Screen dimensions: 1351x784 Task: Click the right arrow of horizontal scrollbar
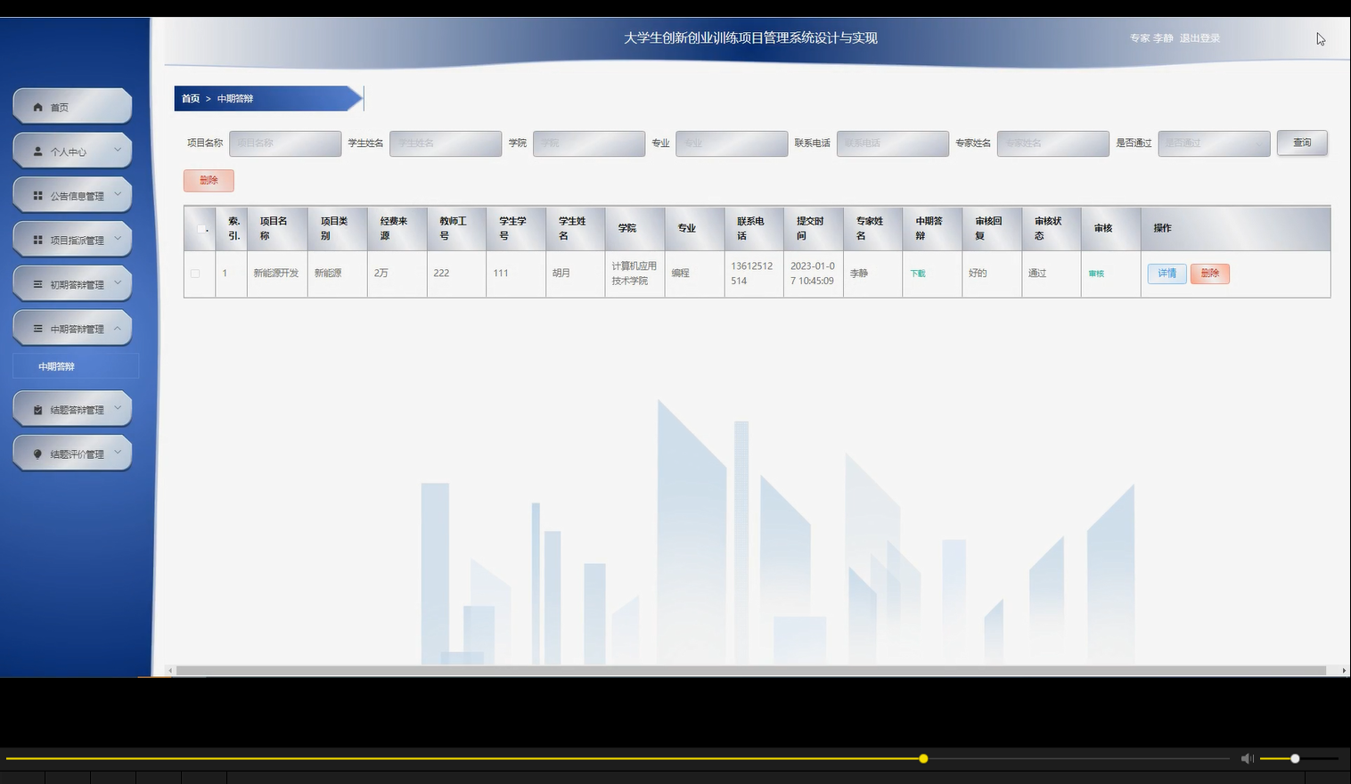pos(1344,670)
